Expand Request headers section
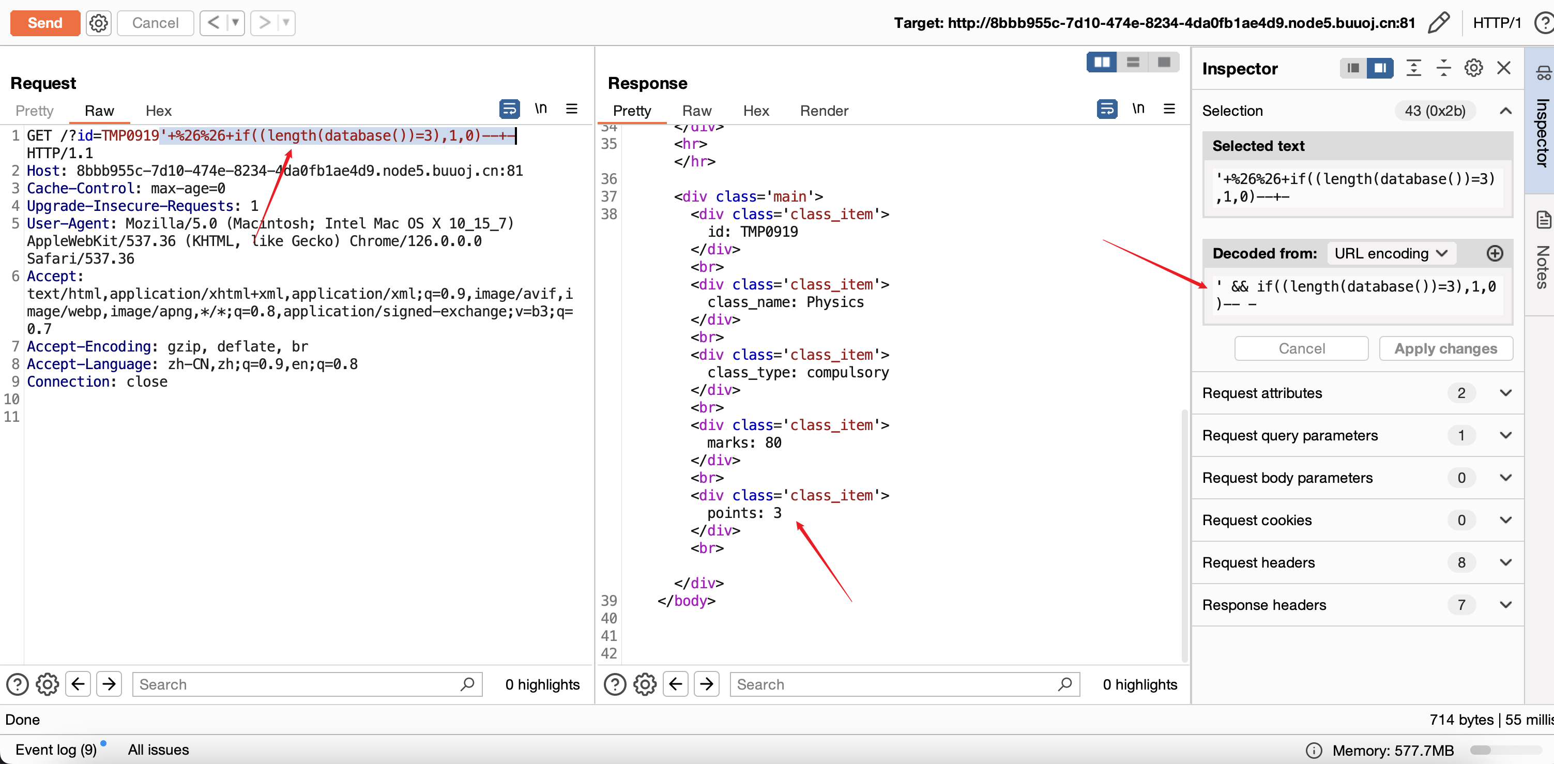This screenshot has height=764, width=1554. (1358, 562)
